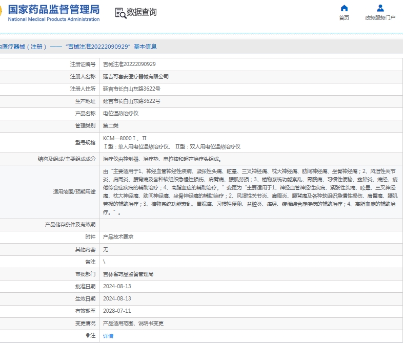The height and width of the screenshot is (346, 403).
Task: Select product name 电位温热治疗仪
Action: tap(120, 113)
